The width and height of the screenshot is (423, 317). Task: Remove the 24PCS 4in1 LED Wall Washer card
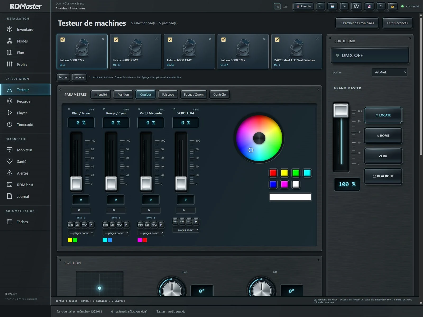(x=317, y=39)
